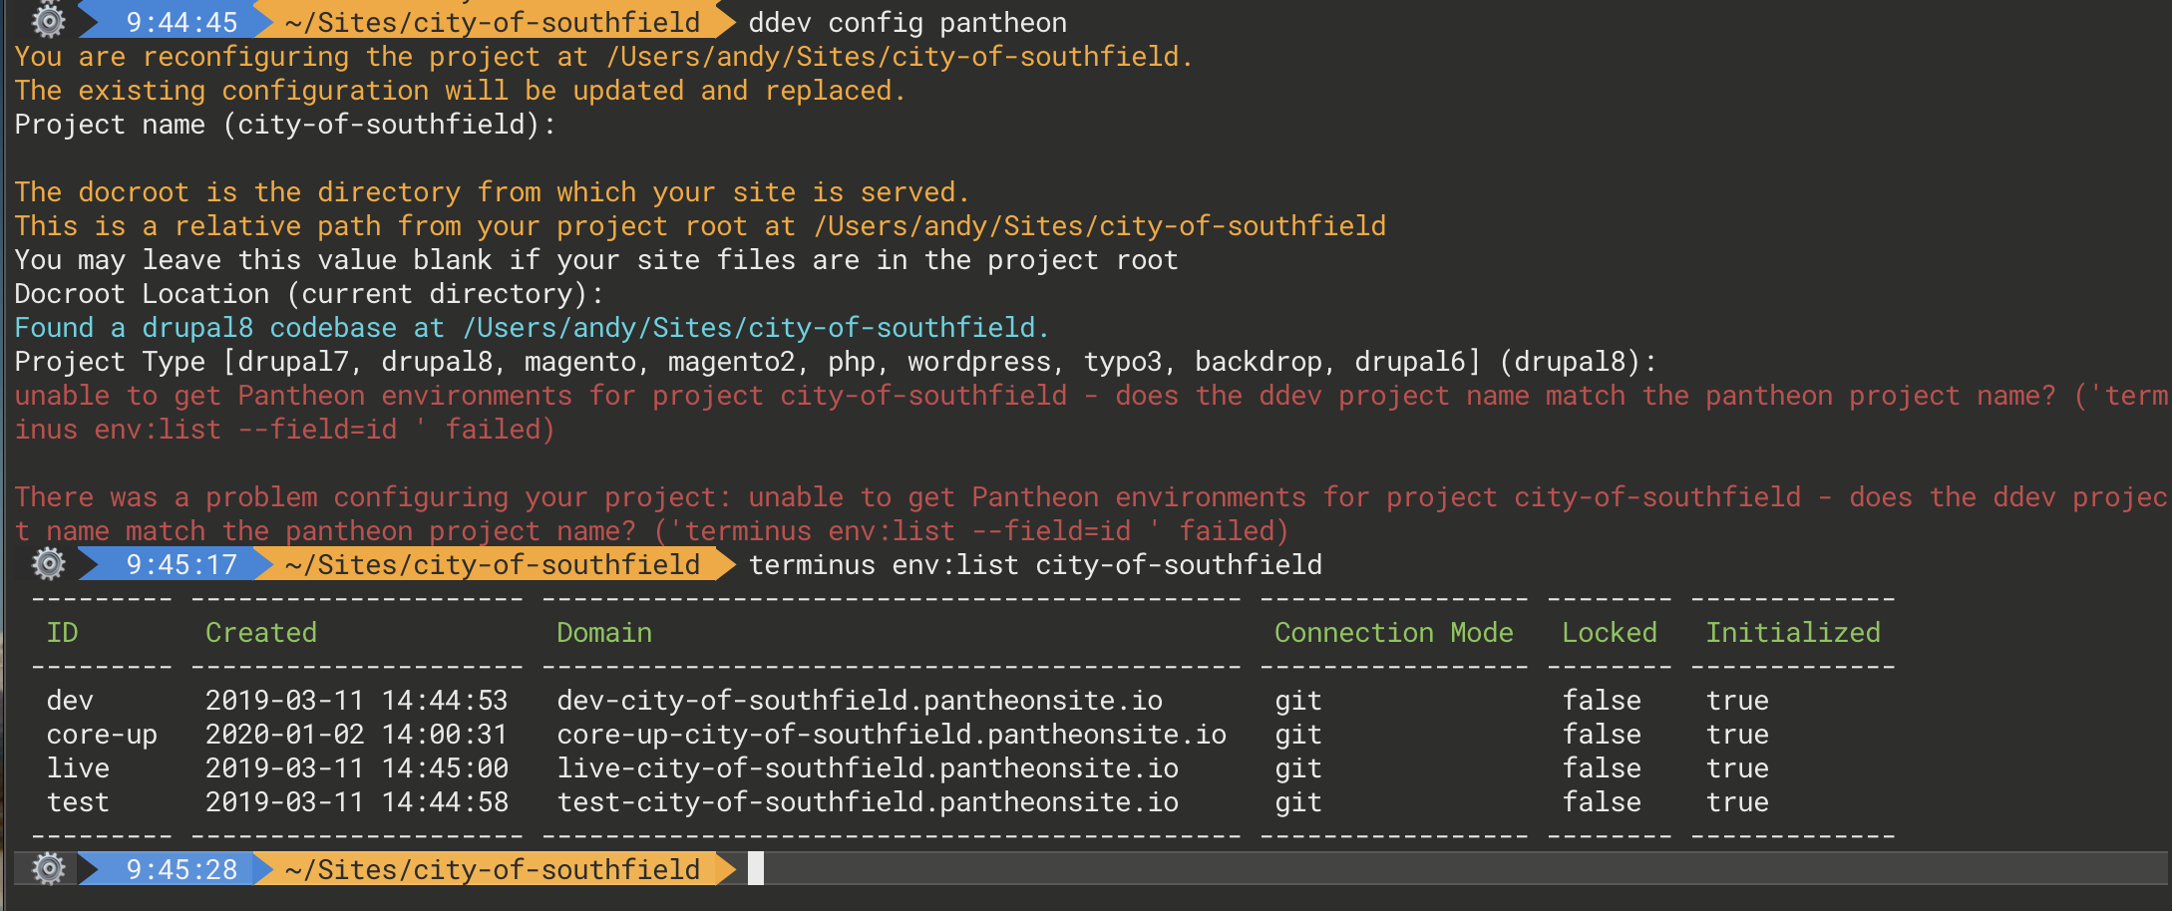Click the gear icon beside 9:44:45
This screenshot has width=2172, height=911.
[48, 20]
